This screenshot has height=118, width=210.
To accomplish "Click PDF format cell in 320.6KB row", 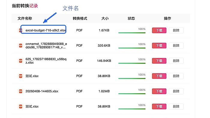I will tap(79, 46).
